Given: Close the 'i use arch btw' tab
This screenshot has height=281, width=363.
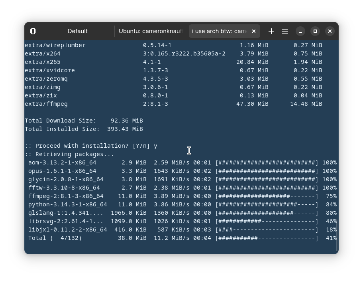Looking at the screenshot, I should coord(254,31).
